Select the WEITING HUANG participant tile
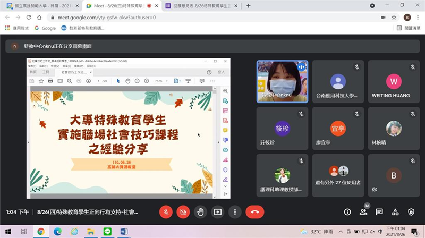The image size is (425, 238). point(394,82)
